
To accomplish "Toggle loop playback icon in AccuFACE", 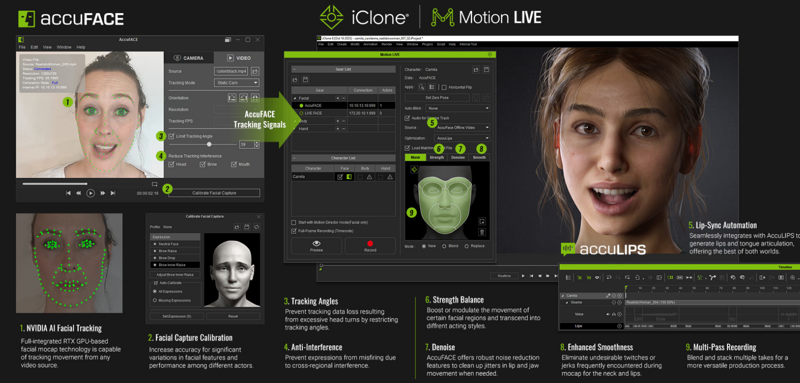I will pyautogui.click(x=155, y=184).
